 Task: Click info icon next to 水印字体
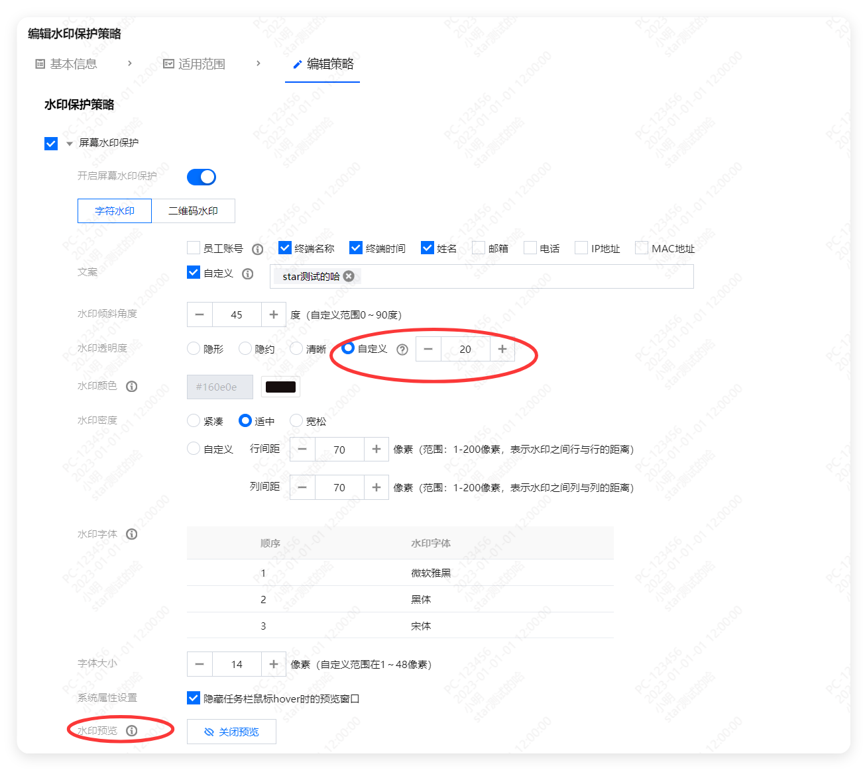pos(132,534)
